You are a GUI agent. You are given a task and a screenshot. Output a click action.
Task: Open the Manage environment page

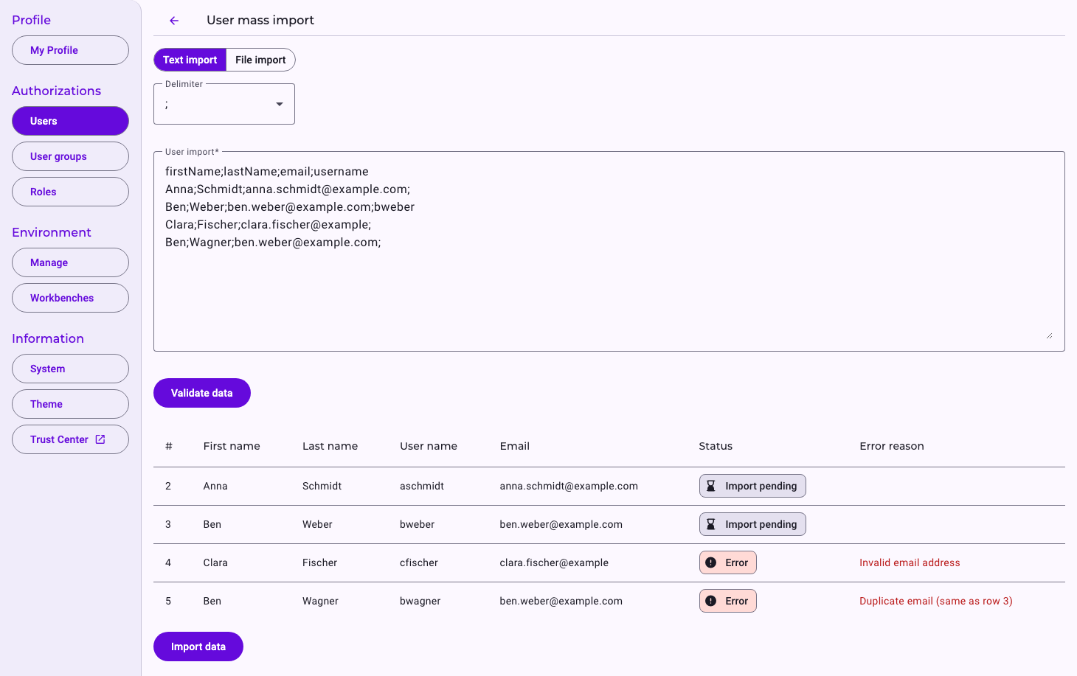[x=70, y=262]
